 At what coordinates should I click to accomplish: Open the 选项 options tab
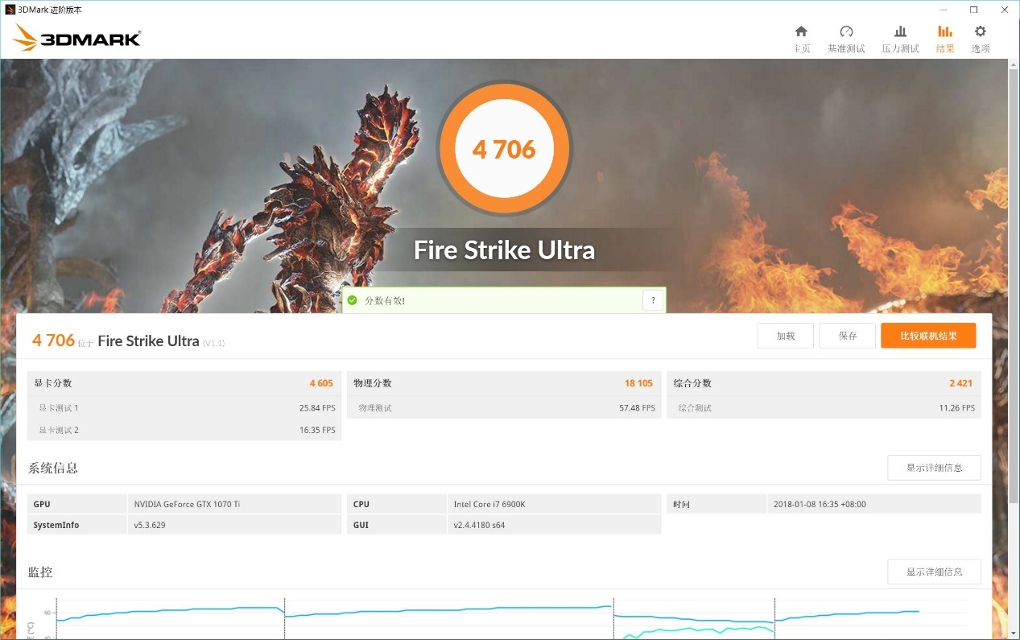coord(980,39)
